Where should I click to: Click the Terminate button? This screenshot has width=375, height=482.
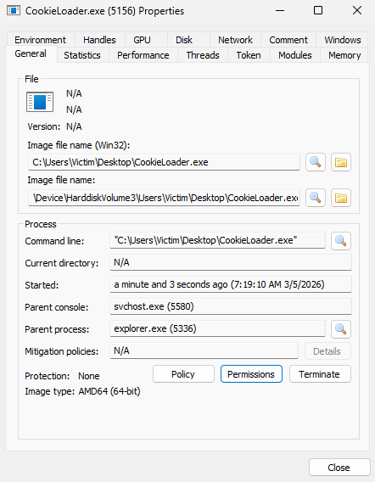[x=320, y=374]
